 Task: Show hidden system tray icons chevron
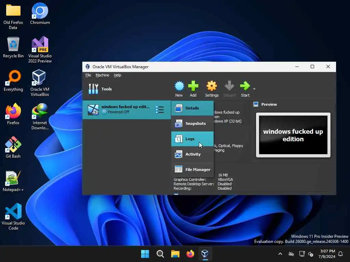[280, 254]
